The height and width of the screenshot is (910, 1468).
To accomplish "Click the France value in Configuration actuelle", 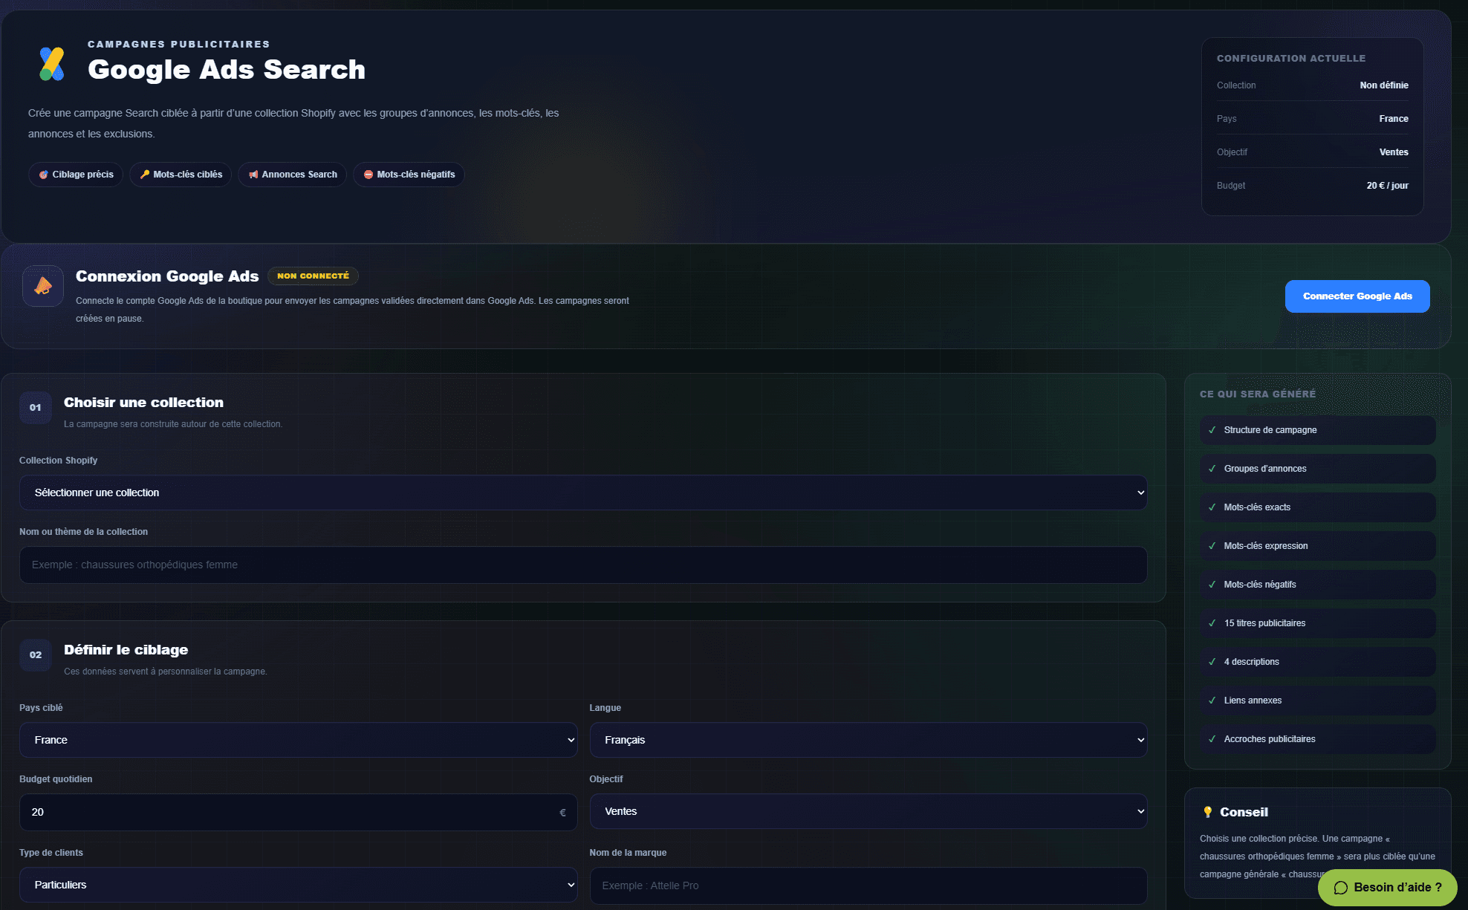I will 1394,119.
